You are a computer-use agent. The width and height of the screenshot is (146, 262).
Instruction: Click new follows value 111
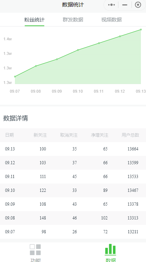[x=43, y=177]
